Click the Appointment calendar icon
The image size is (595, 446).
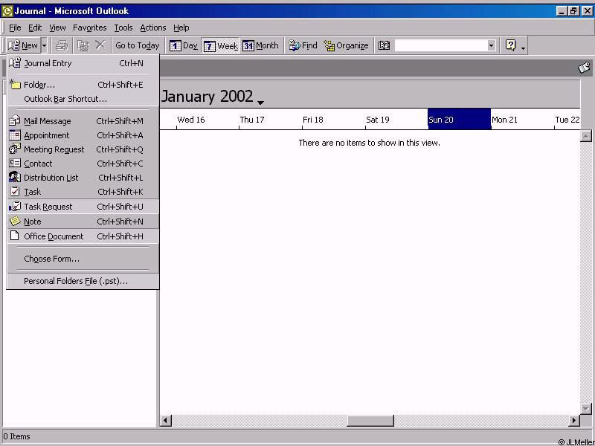click(x=15, y=135)
